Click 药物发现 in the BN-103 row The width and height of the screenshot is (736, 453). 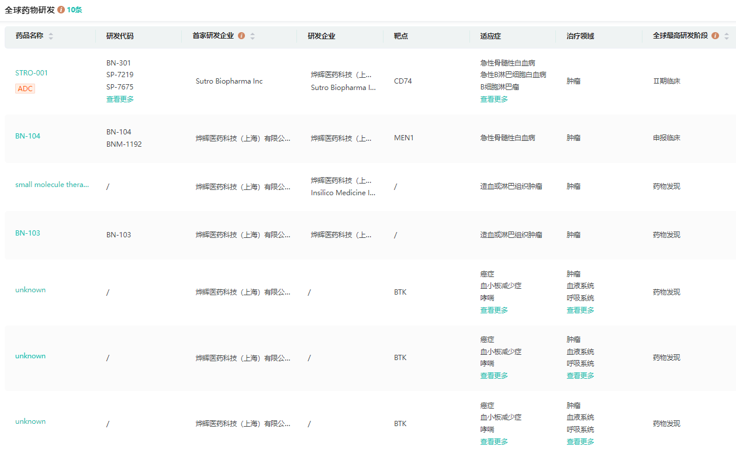(666, 235)
